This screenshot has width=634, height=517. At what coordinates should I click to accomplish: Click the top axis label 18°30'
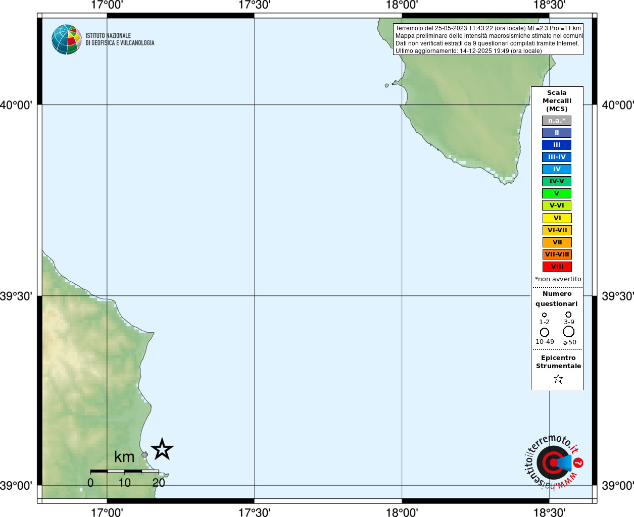[x=549, y=5]
